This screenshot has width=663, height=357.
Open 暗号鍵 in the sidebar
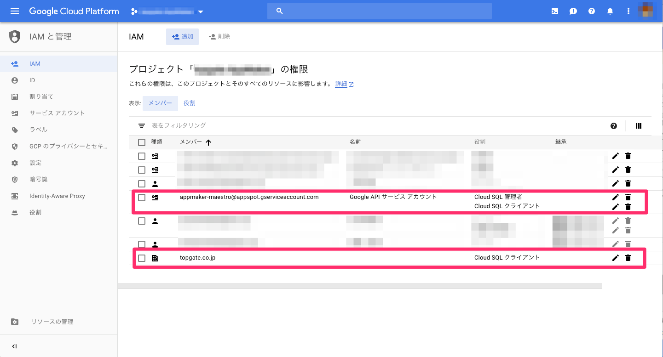click(59, 179)
